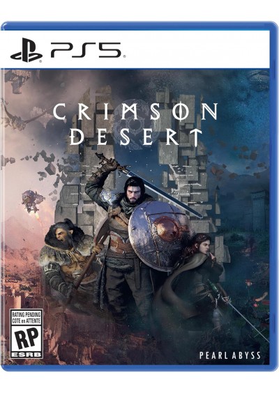This screenshot has width=279, height=393.
Task: Click the round metal shield
Action: coord(158,236)
